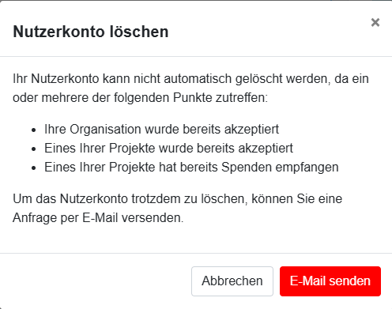Click the second bullet point marker
Viewport: 392px width, 309px height.
tap(33, 149)
